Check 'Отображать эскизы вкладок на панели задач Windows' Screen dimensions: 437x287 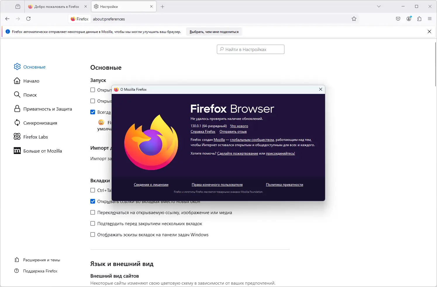point(93,235)
